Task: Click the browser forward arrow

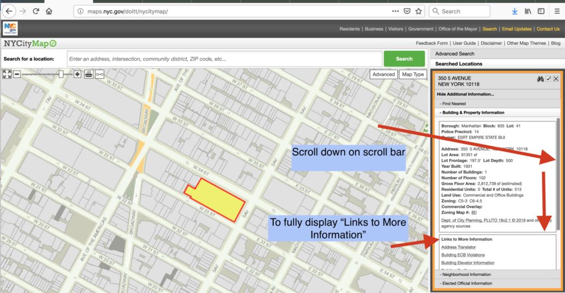Action: (x=23, y=11)
